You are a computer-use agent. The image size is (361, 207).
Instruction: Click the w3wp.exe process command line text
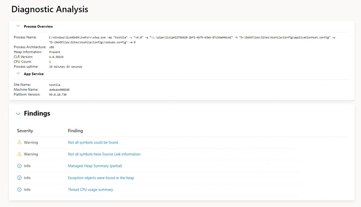coord(192,37)
